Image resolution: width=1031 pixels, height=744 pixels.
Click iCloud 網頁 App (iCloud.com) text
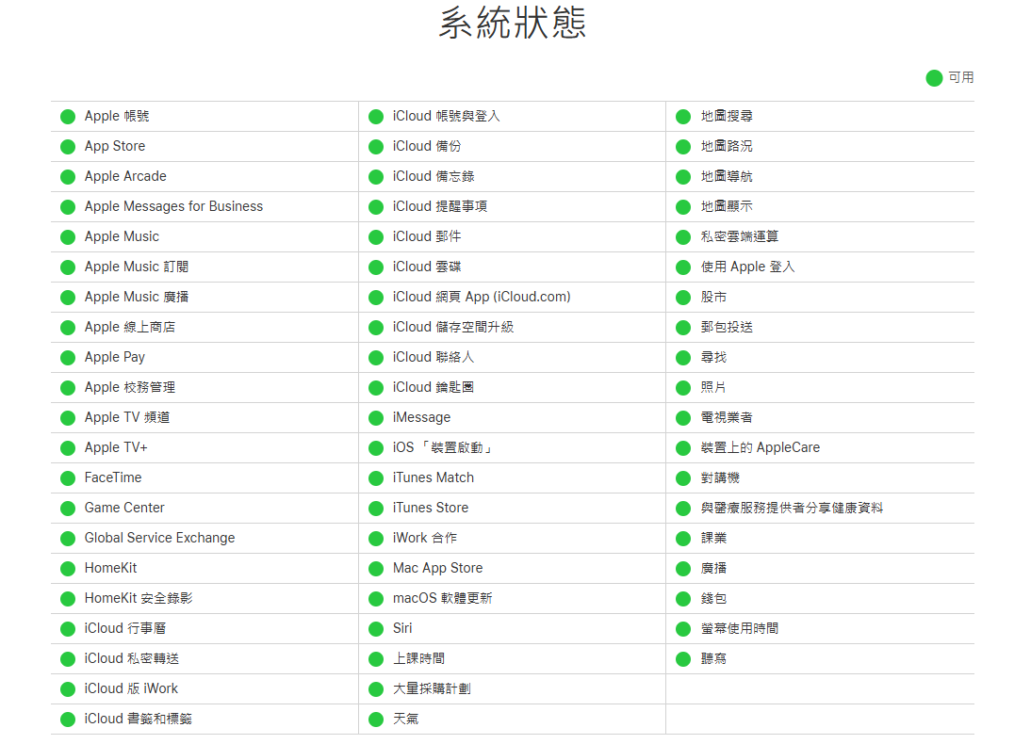click(x=482, y=297)
